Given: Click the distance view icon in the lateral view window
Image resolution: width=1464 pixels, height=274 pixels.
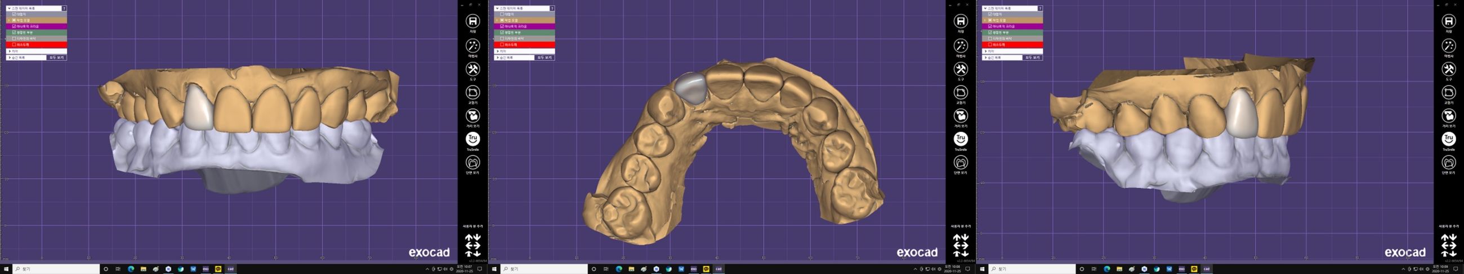Looking at the screenshot, I should click(x=1449, y=116).
